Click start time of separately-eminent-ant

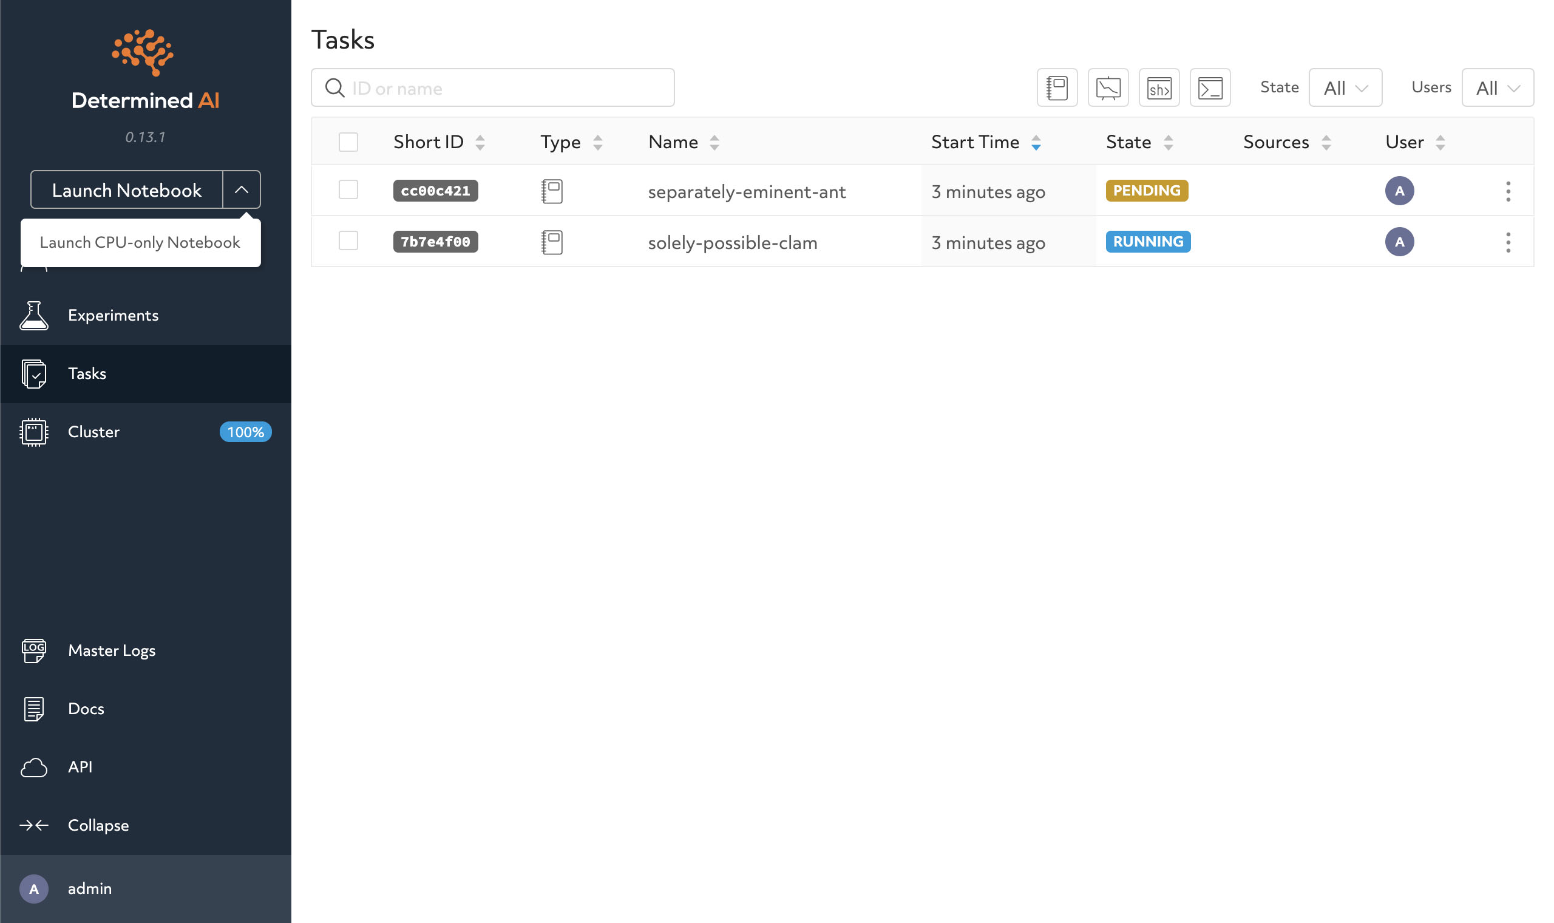coord(988,191)
